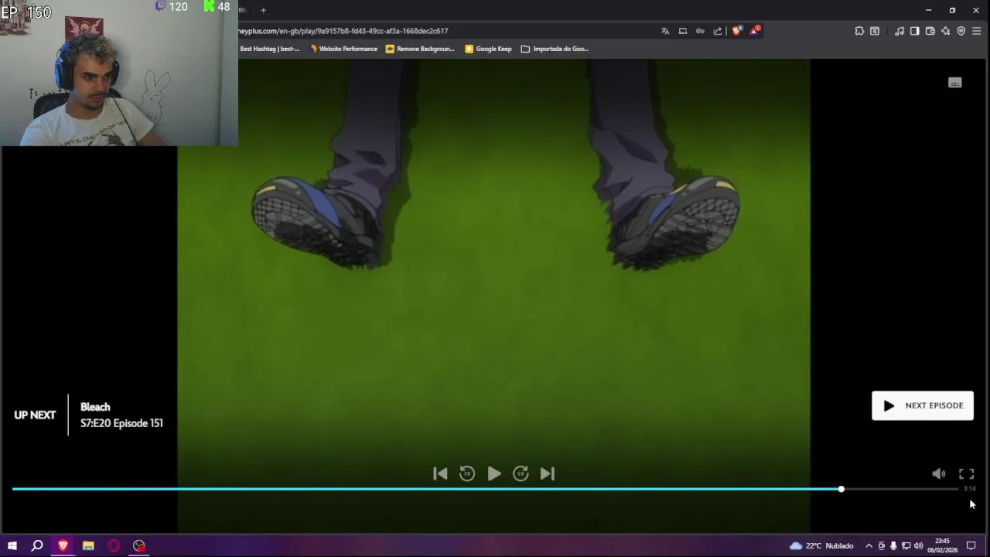This screenshot has height=557, width=990.
Task: Enter fullscreen mode in player
Action: (967, 474)
